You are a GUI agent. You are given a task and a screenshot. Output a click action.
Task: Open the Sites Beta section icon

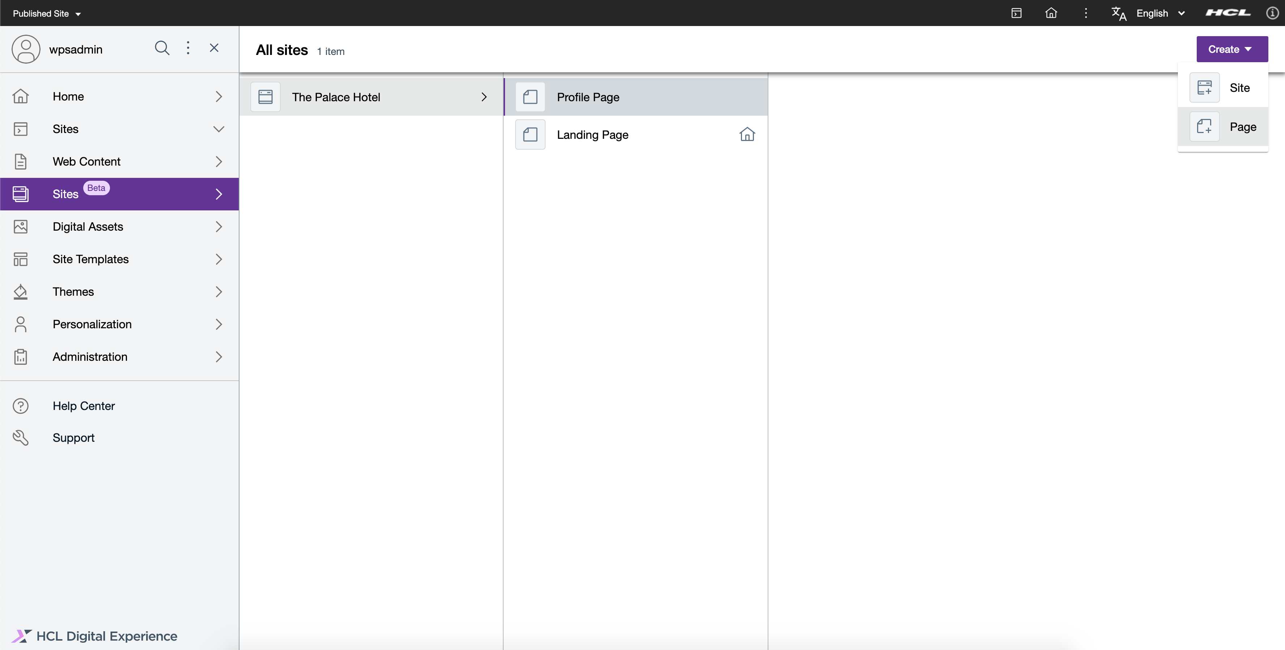(21, 194)
